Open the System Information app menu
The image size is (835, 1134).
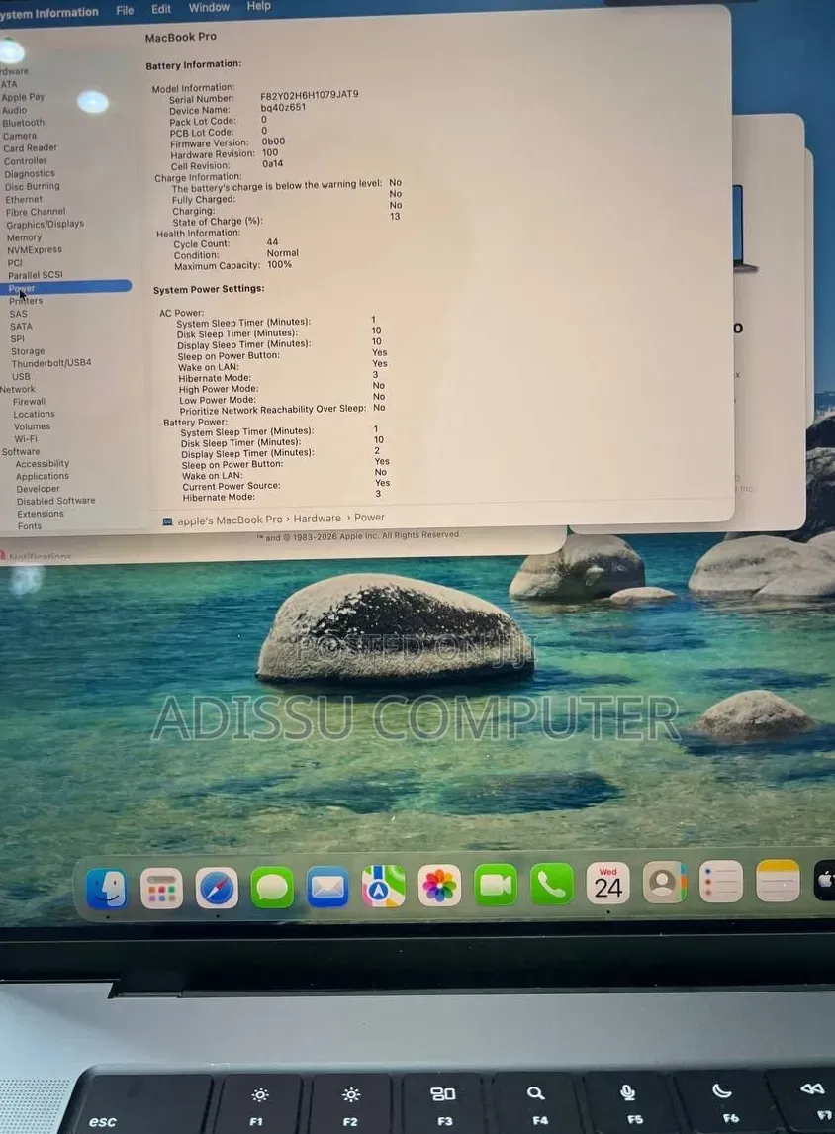pos(49,12)
